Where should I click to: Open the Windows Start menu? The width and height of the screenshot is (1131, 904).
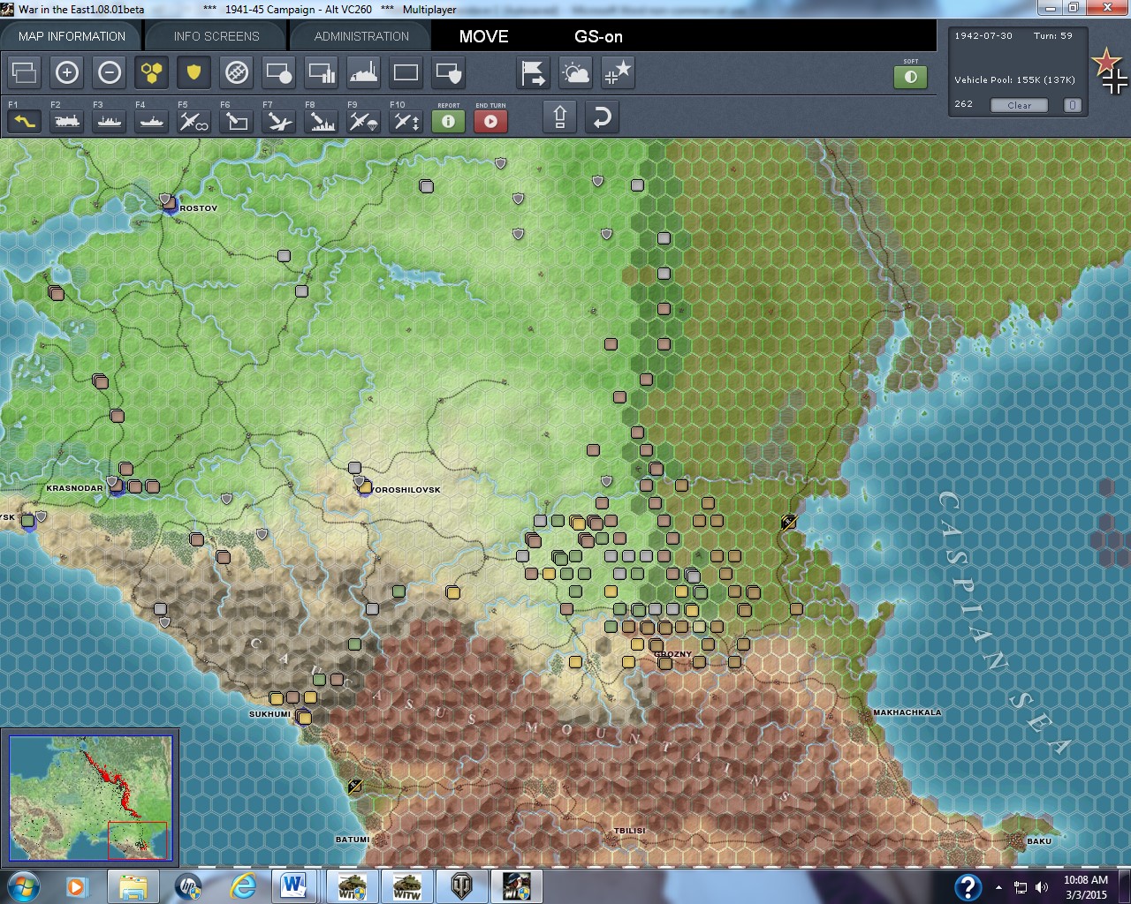tap(23, 885)
